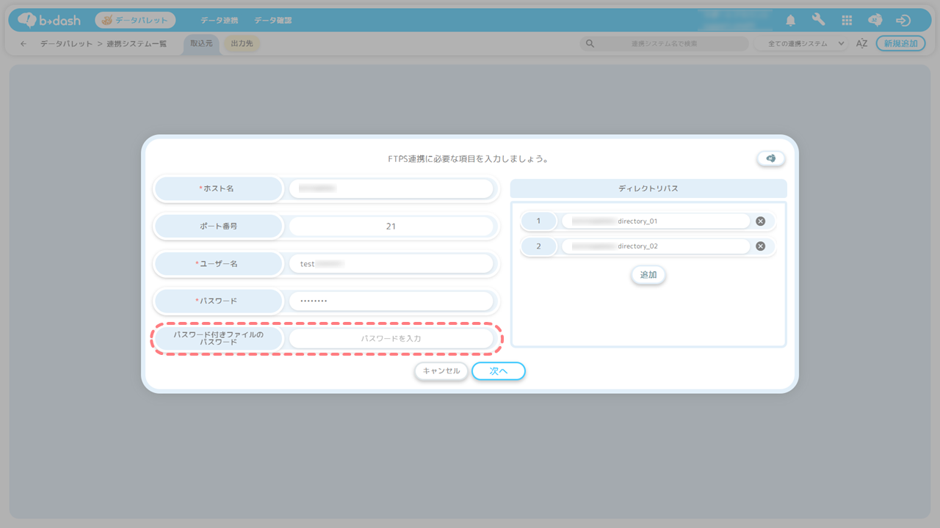Go back with the left arrow icon

[23, 44]
